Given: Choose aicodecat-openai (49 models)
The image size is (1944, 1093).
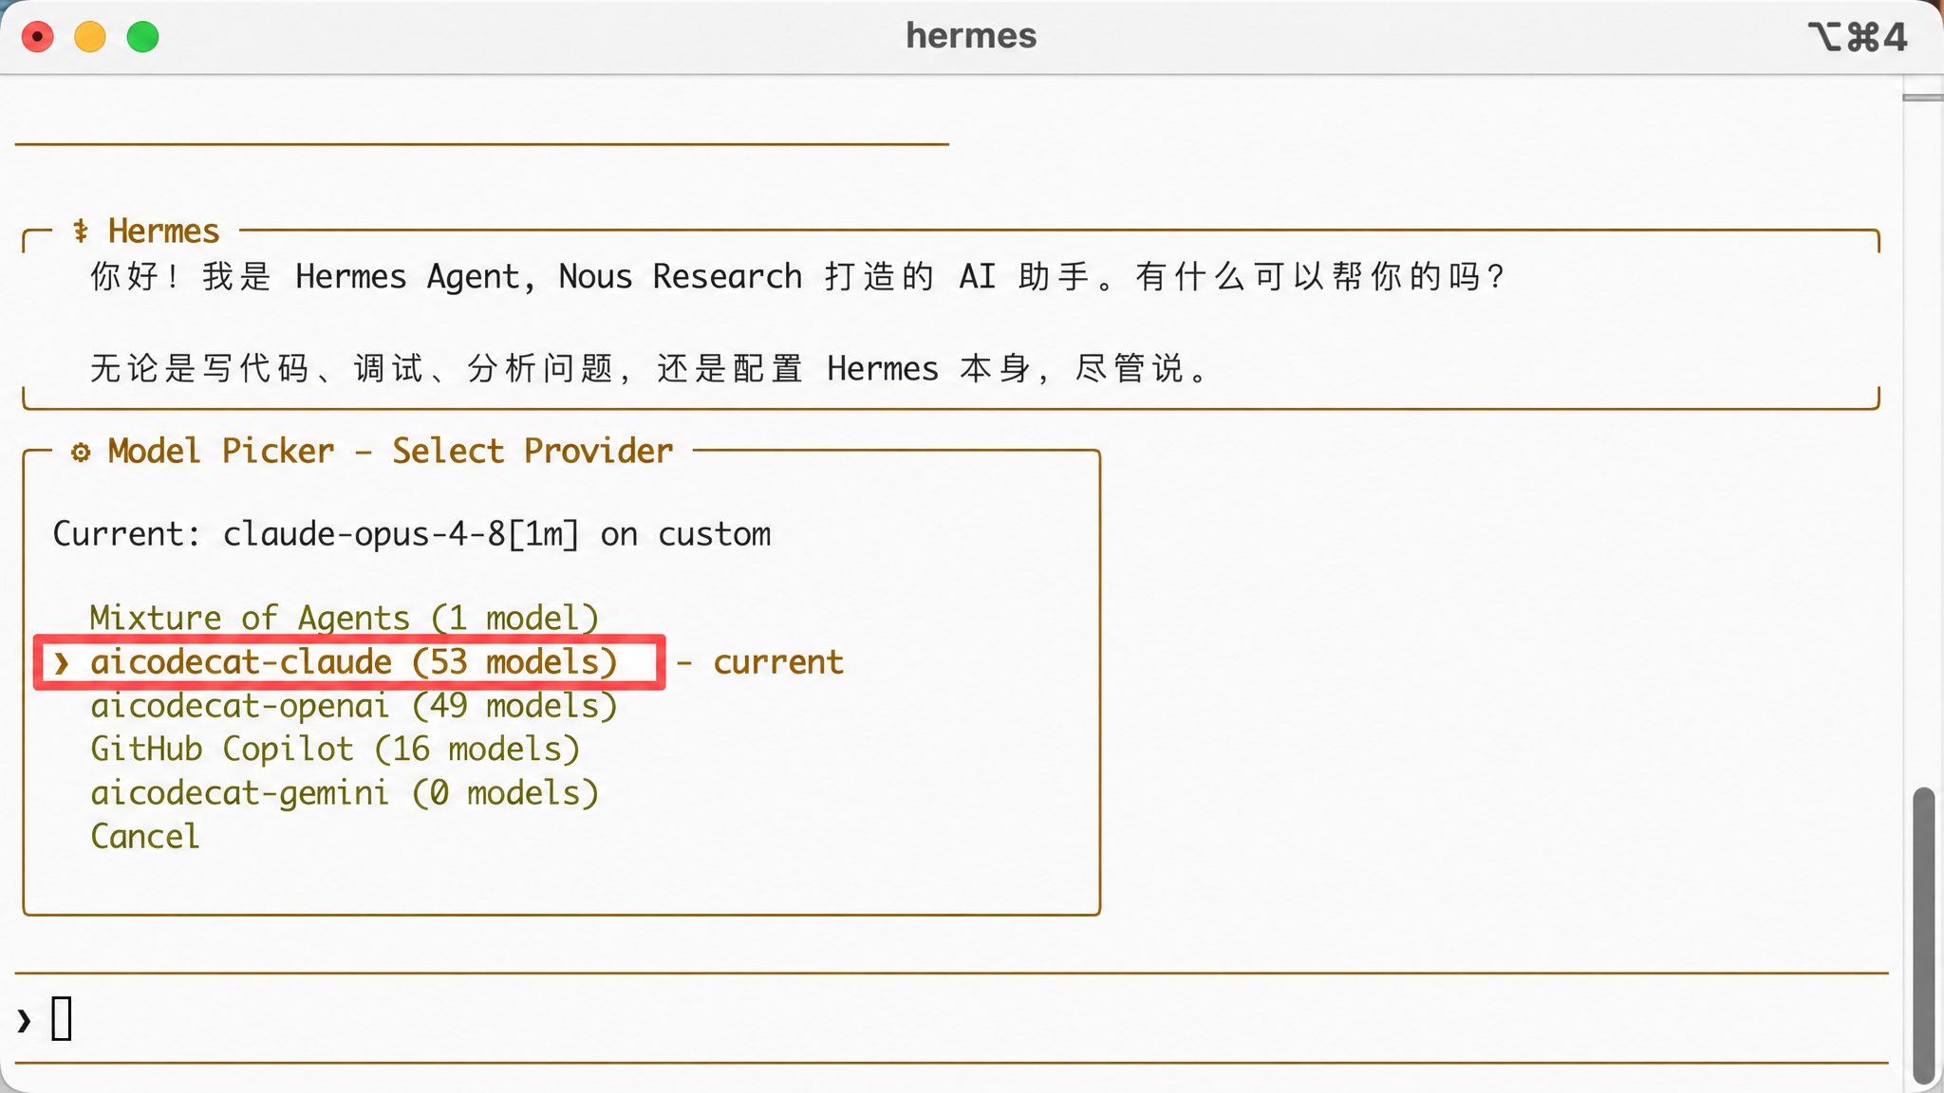Looking at the screenshot, I should coord(354,706).
